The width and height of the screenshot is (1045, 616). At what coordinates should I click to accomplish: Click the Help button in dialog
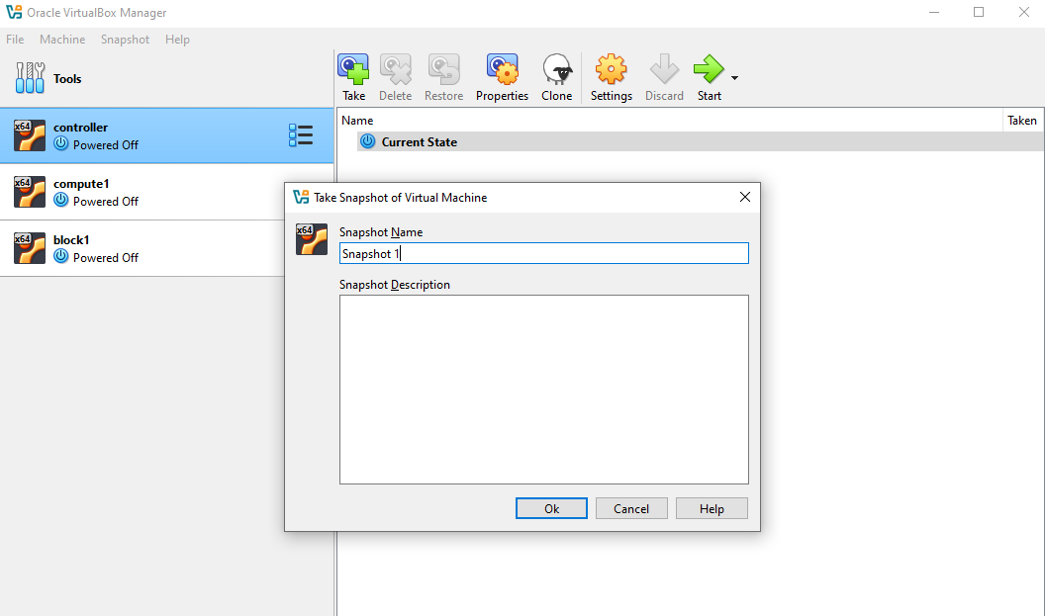coord(712,508)
